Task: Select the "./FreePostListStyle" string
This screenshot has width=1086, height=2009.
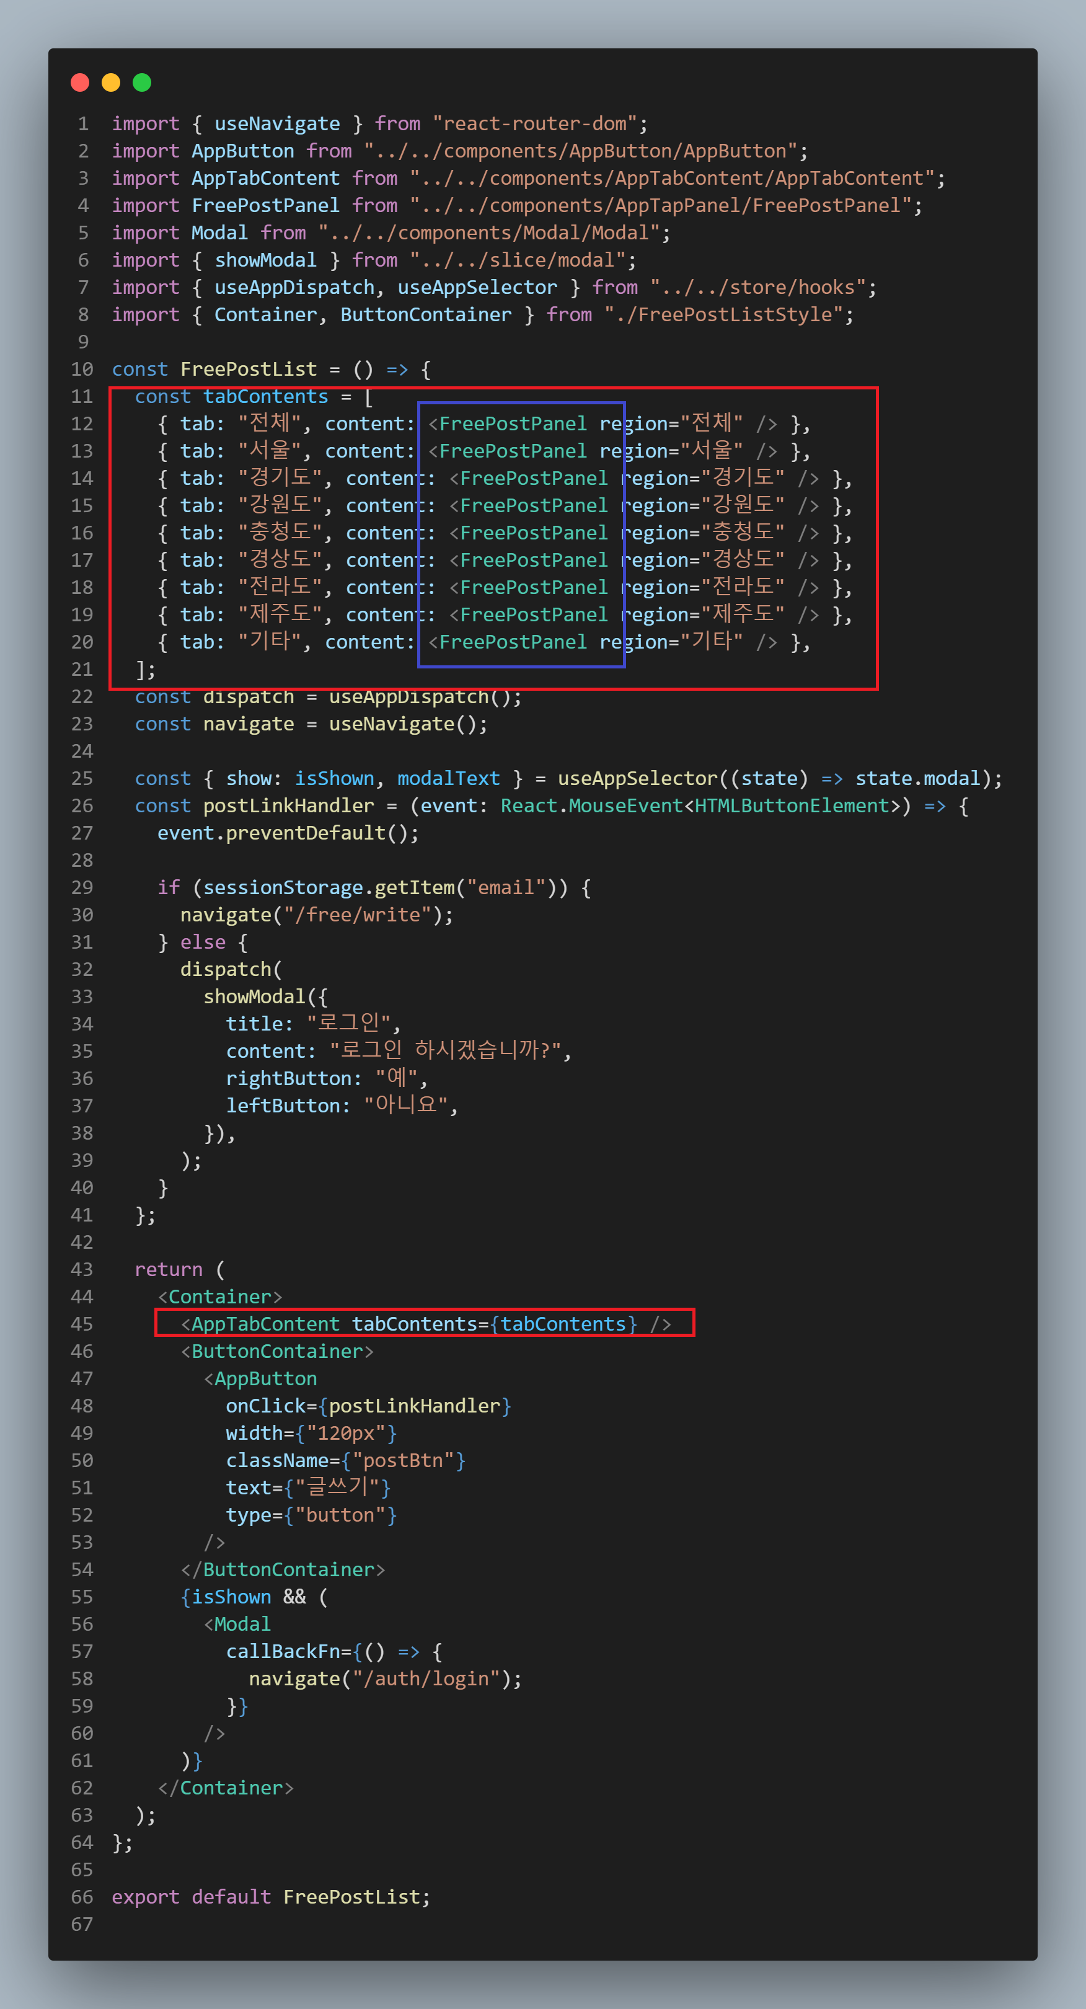Action: coord(723,315)
